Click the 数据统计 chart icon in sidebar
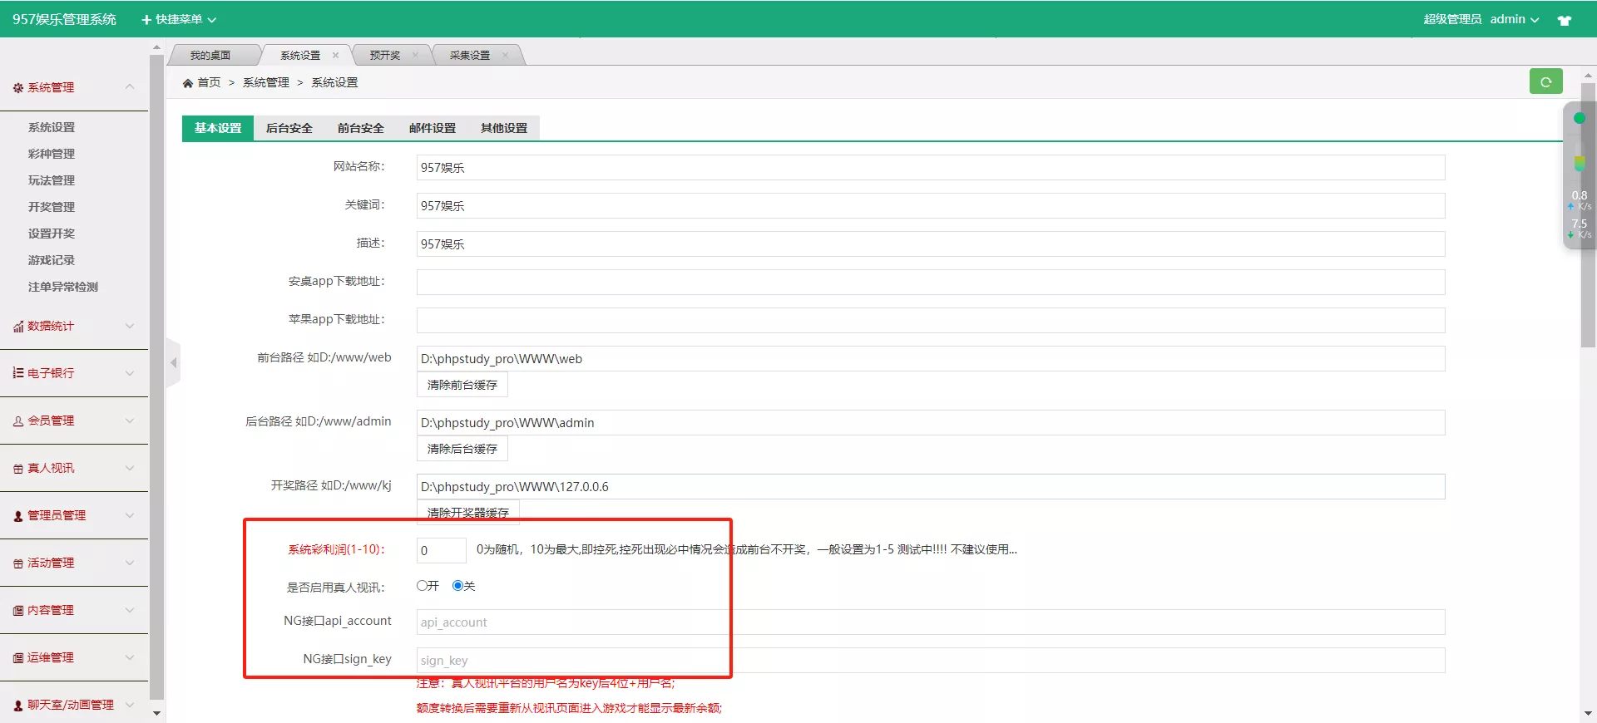 (17, 327)
